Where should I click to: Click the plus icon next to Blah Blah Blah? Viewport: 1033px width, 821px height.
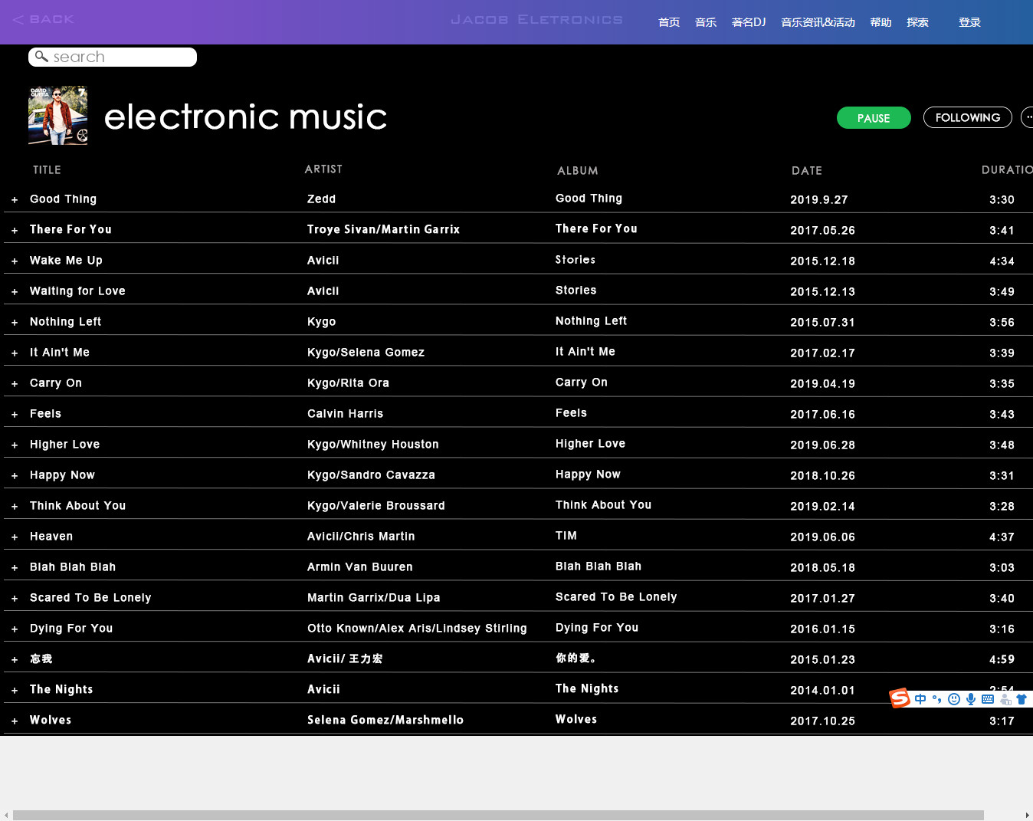click(x=15, y=568)
